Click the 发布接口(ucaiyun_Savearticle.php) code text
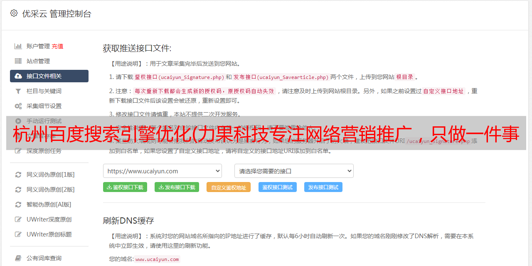This screenshot has width=532, height=266. (x=281, y=77)
